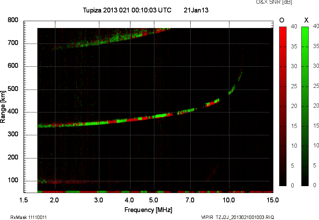Viewport: 319px width, 220px height.
Task: Click the X colorbar '5' dB tick label
Action: 315,165
